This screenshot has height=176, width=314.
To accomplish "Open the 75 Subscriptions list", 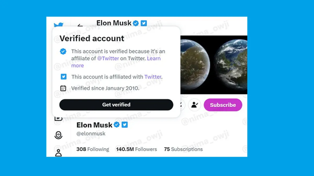I will click(183, 149).
